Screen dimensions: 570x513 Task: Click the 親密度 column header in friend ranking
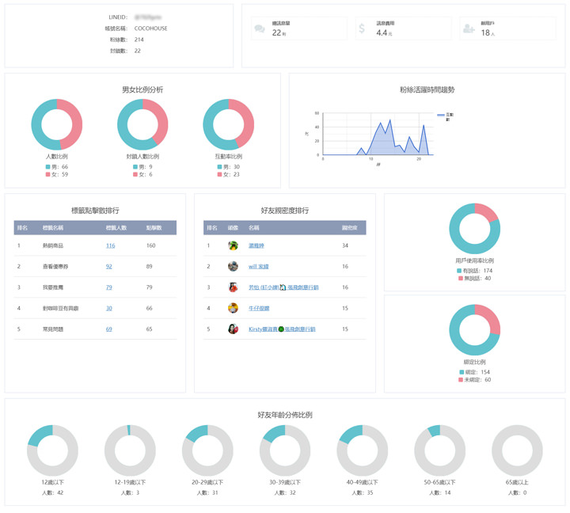click(348, 228)
